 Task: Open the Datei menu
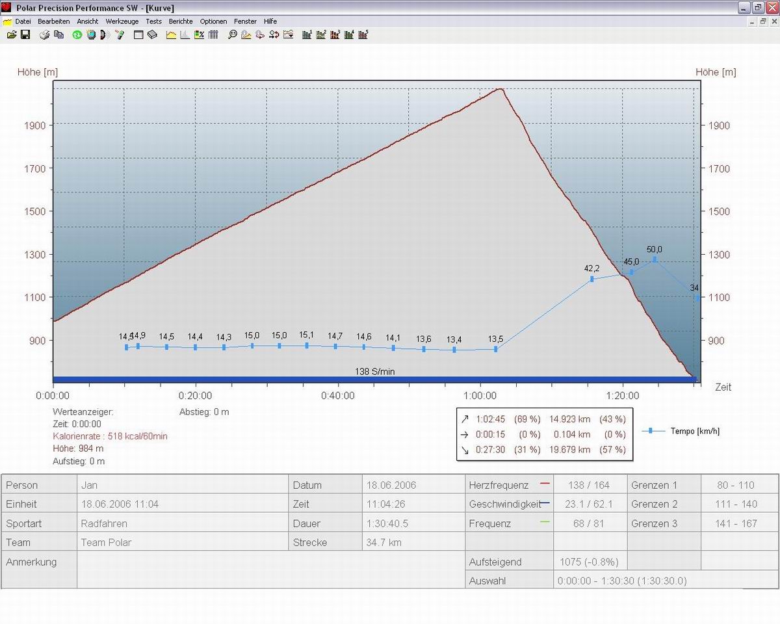[x=23, y=21]
